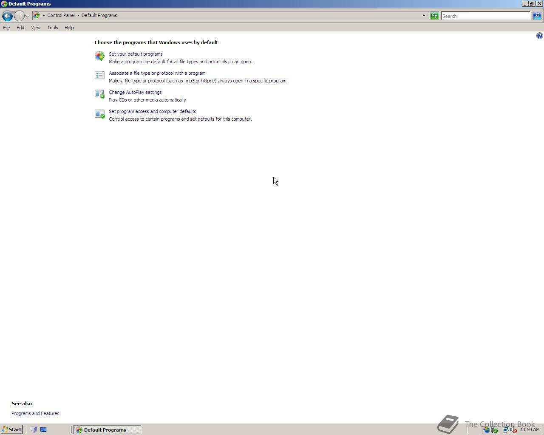Viewport: 544px width, 435px height.
Task: Click the blue Help question mark icon
Action: (x=540, y=36)
